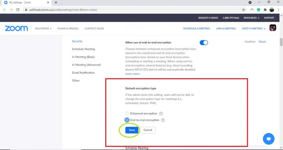283x150 pixels.
Task: Open the Learn more link
Action: coord(132,74)
